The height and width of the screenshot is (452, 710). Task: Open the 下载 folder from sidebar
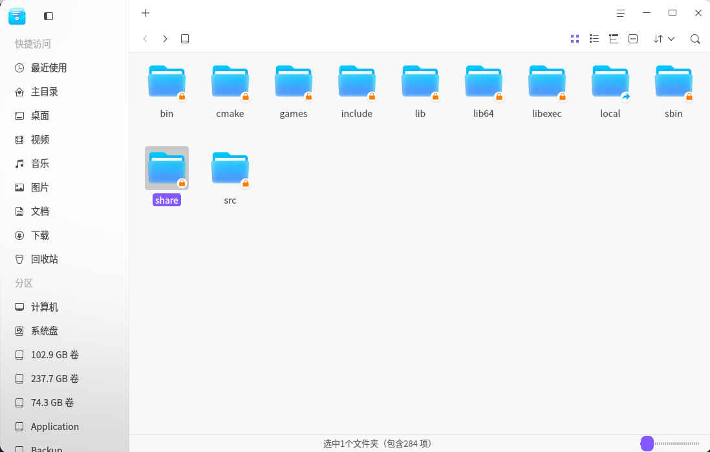[x=39, y=235]
